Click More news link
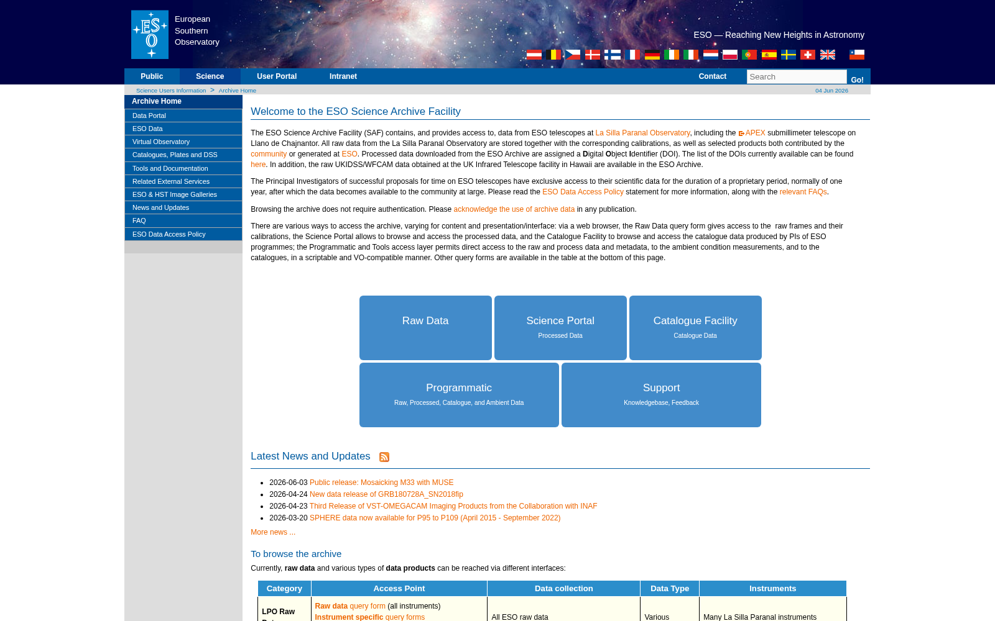Viewport: 995px width, 621px height. (x=273, y=532)
